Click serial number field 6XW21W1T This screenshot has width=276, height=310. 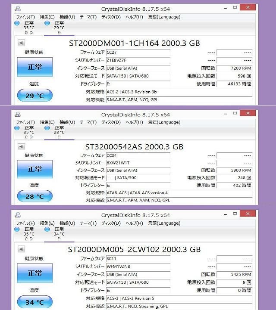138,163
